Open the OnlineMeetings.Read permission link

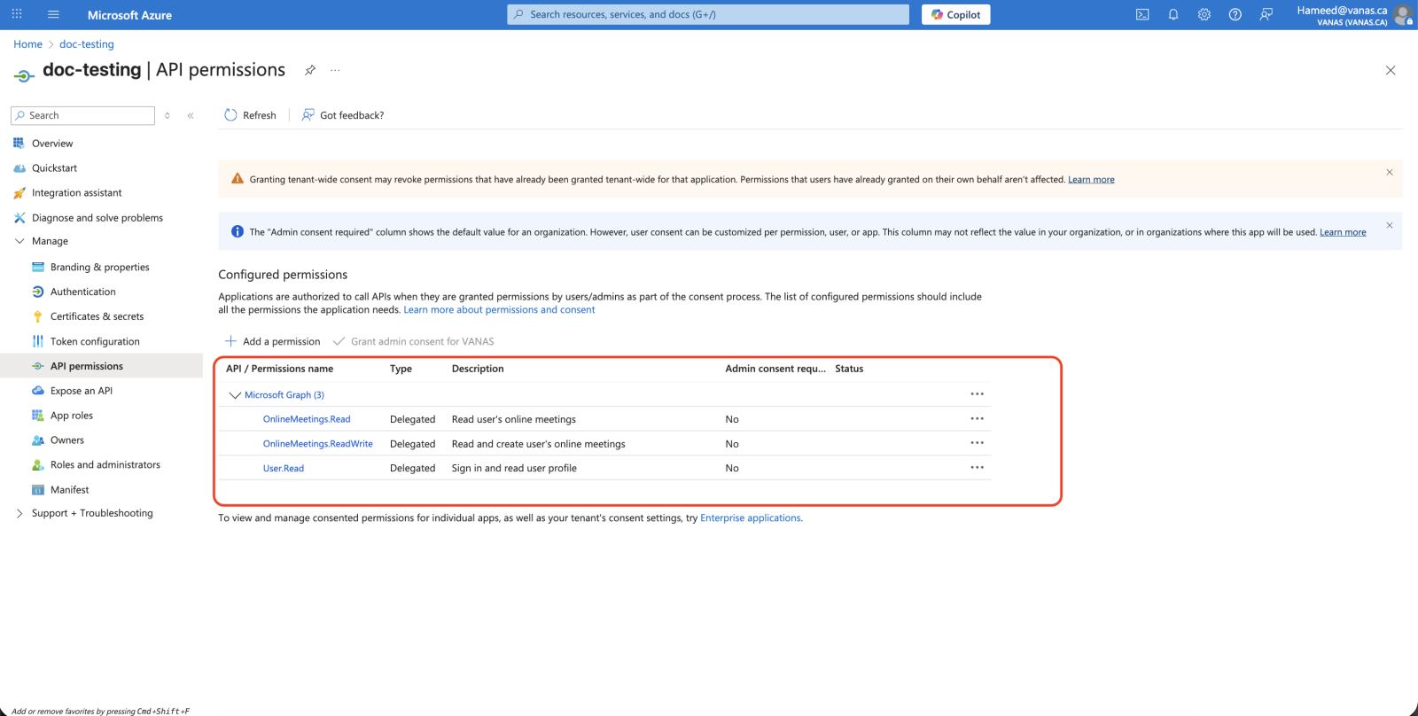coord(307,419)
